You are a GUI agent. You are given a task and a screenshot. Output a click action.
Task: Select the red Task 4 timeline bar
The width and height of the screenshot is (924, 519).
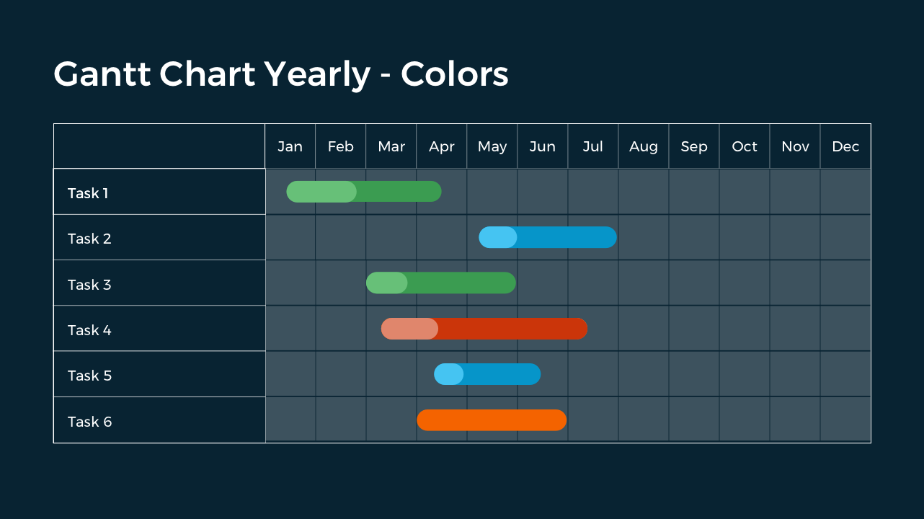pyautogui.click(x=512, y=329)
